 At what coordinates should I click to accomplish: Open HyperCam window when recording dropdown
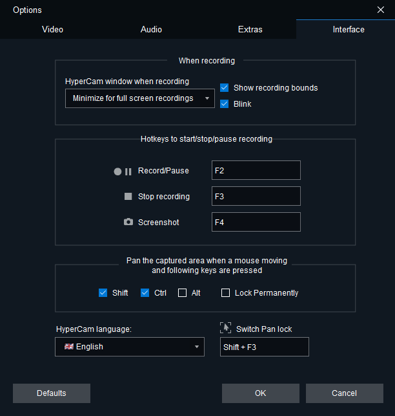click(140, 98)
